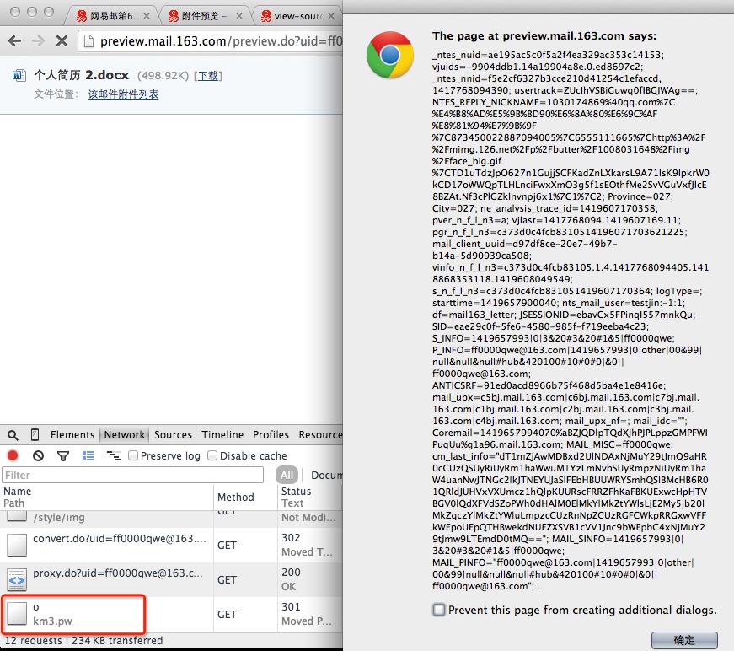Viewport: 734px width, 651px height.
Task: Switch to large request rows icon
Action: coord(88,455)
